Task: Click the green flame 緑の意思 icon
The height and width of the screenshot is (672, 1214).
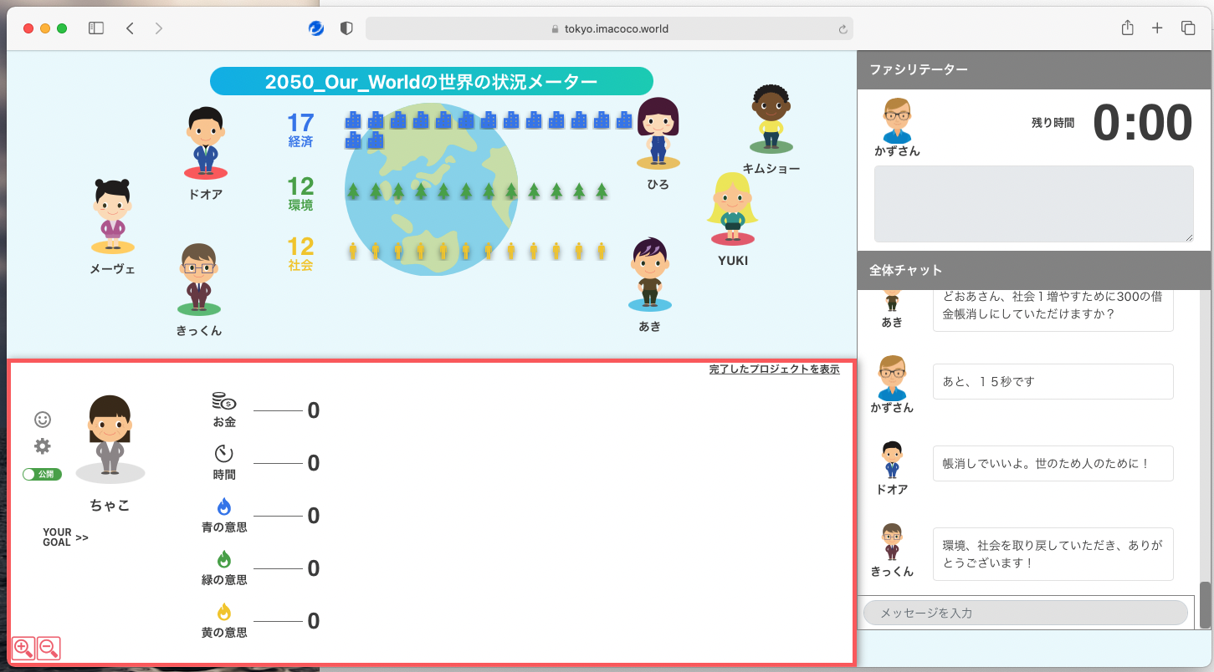Action: (223, 560)
